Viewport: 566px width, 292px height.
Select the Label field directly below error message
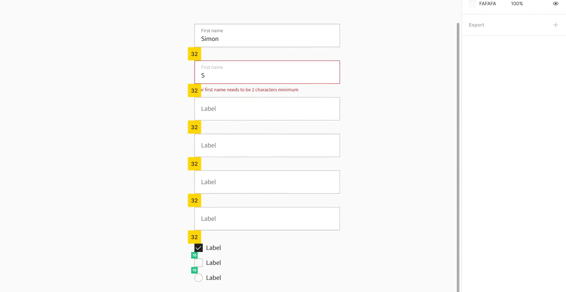267,109
